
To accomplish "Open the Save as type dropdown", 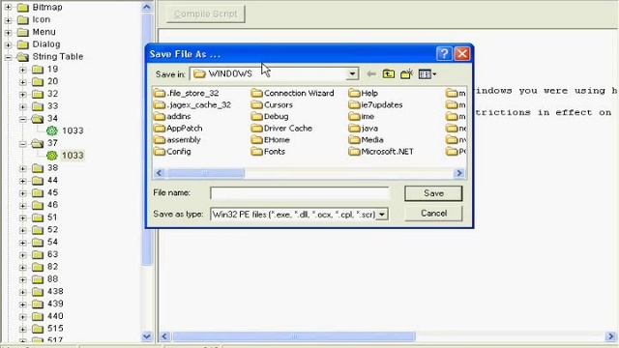I will pos(382,215).
